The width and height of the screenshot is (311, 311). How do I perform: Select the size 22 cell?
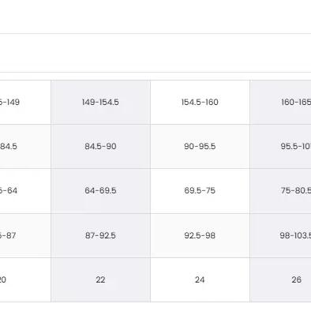tap(100, 279)
